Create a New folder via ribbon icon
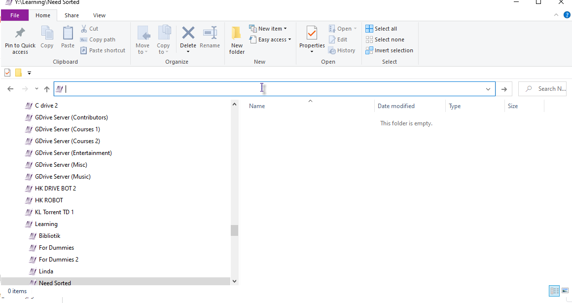Viewport: 572px width, 303px height. pos(237,34)
